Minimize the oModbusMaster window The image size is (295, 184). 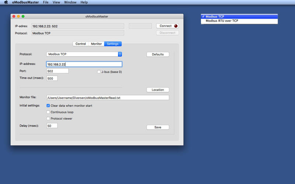18,16
